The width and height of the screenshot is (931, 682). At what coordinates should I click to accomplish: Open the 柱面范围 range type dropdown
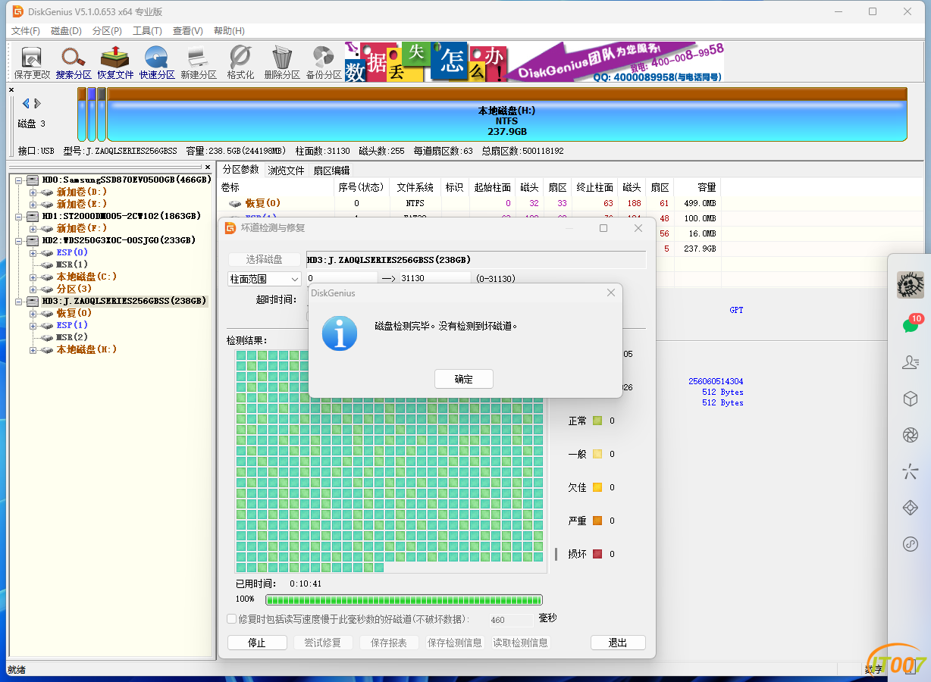[295, 278]
